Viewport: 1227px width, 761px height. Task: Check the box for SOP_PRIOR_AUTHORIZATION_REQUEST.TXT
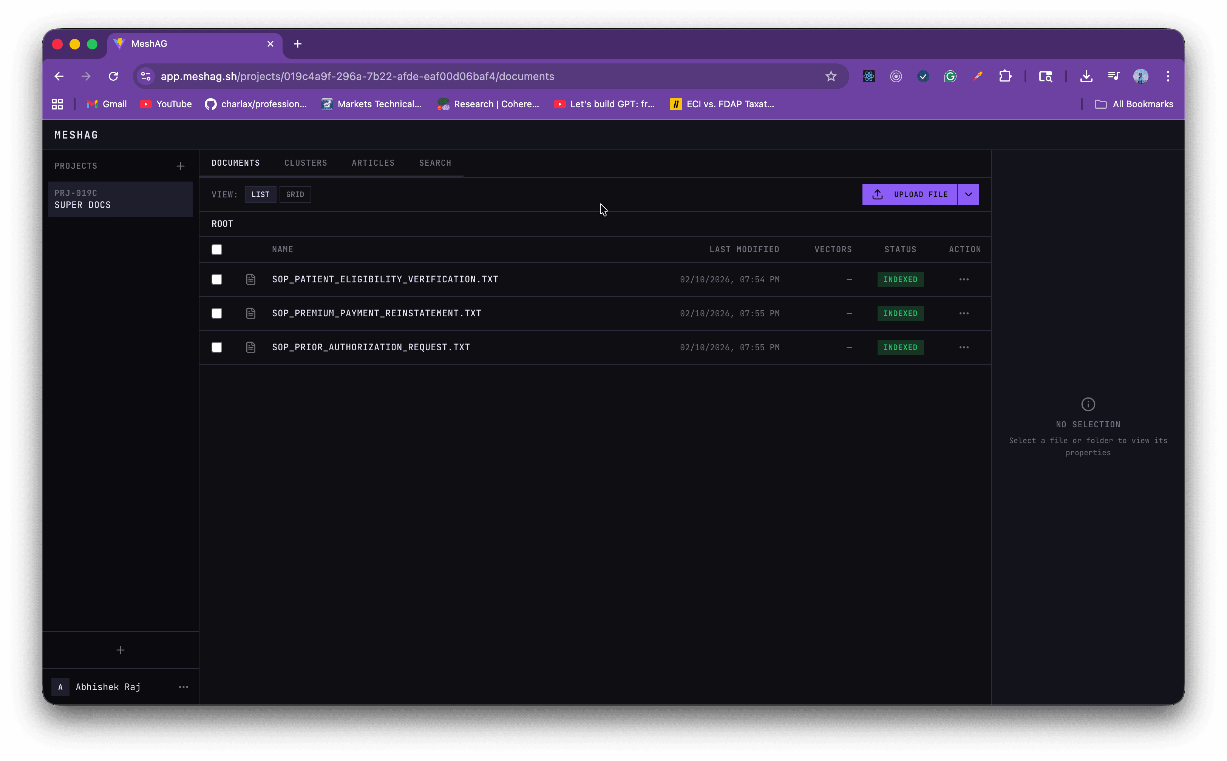coord(216,347)
